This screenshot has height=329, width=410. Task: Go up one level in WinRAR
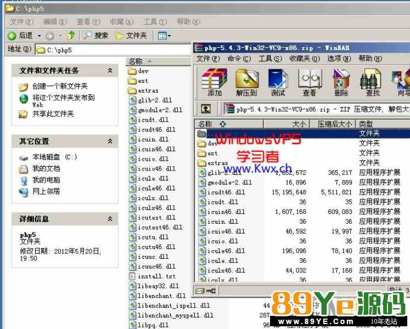pyautogui.click(x=206, y=109)
